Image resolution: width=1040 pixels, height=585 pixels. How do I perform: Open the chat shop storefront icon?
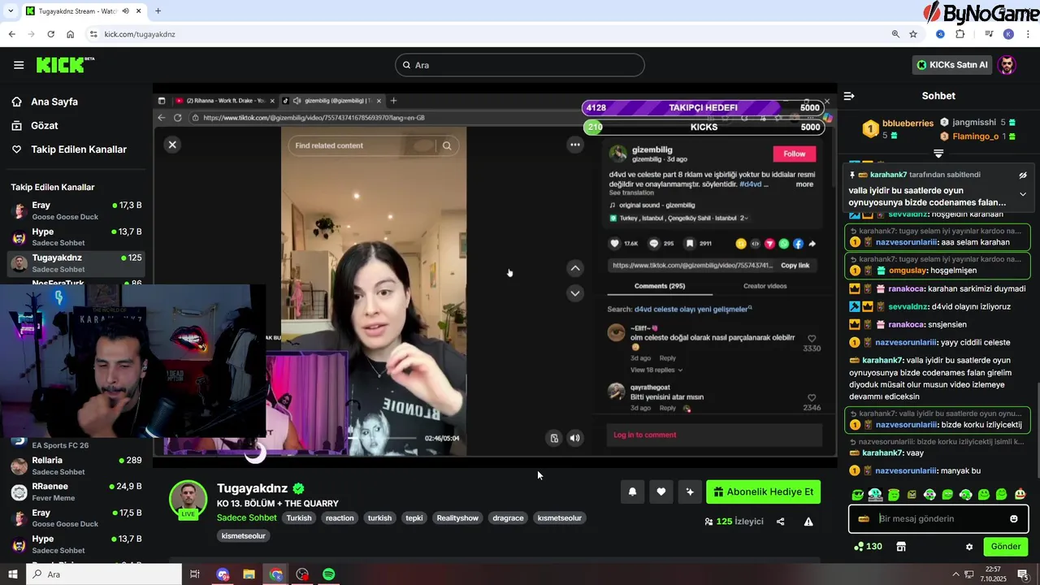(901, 547)
